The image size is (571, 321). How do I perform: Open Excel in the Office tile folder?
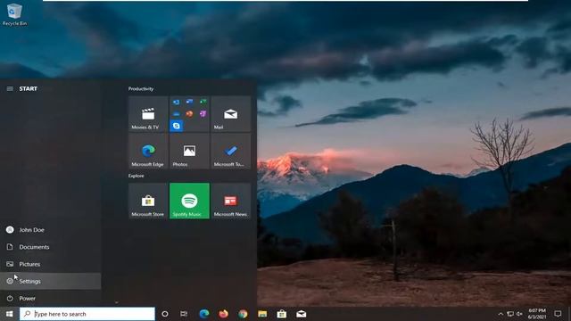pos(203,102)
